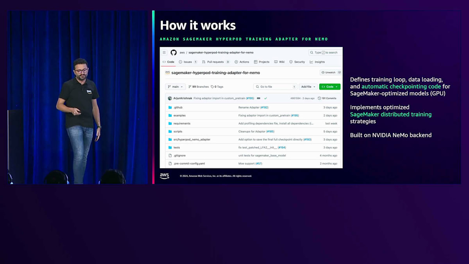
Task: Open the .github folder name
Action: (178, 107)
